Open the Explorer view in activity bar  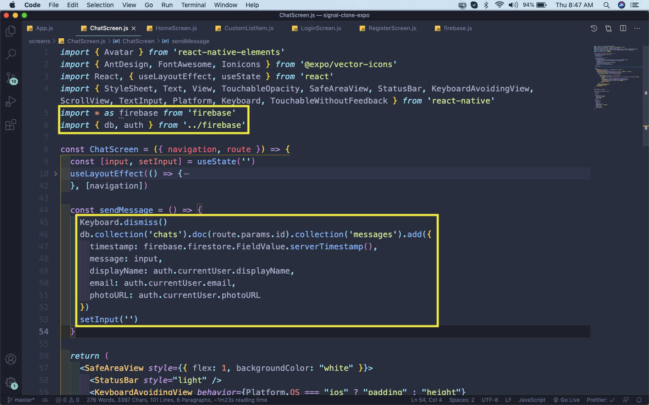click(x=11, y=31)
